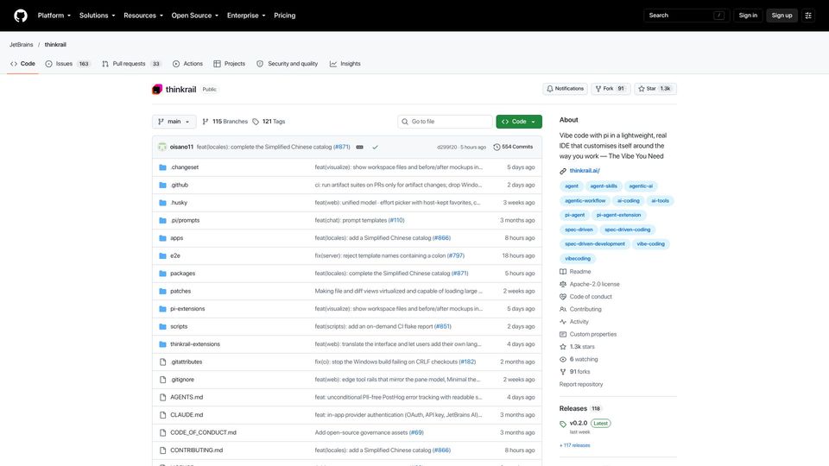
Task: Open the main branch selector dropdown
Action: [x=174, y=122]
